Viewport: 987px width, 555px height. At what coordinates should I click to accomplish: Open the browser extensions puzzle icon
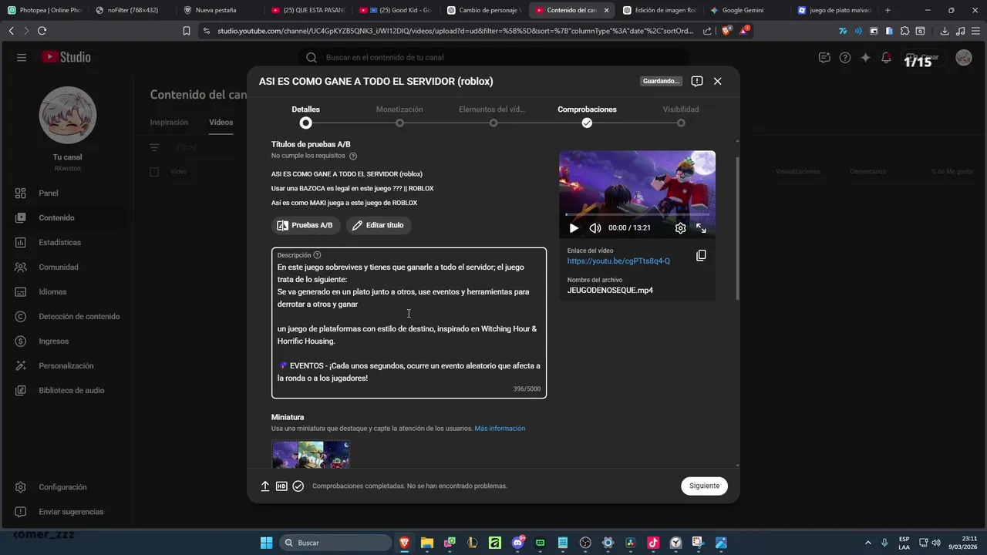904,31
